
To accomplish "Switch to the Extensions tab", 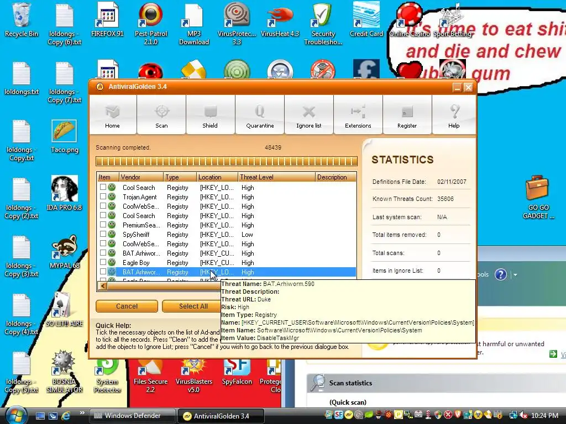I will click(358, 115).
